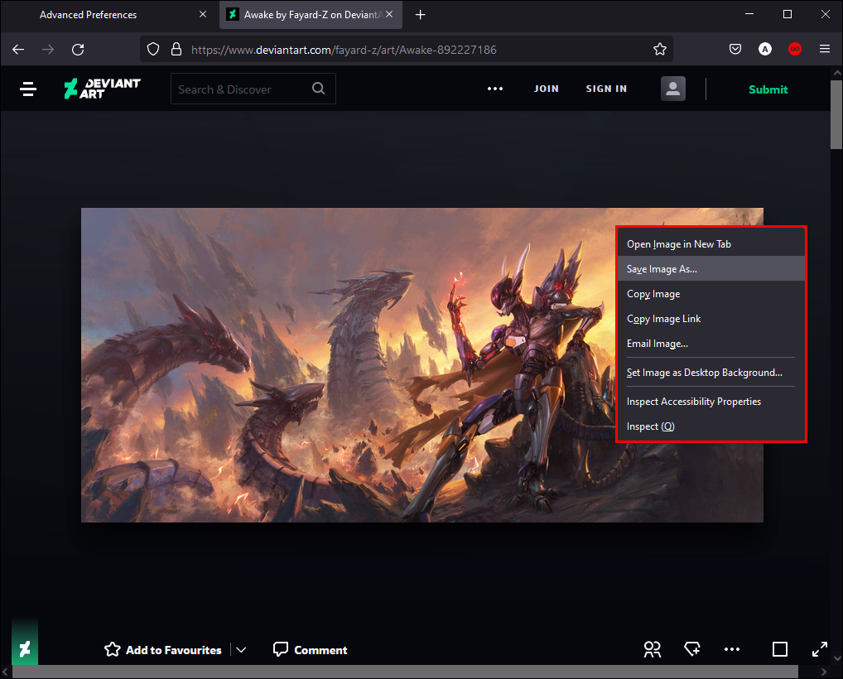This screenshot has height=679, width=843.
Task: Open the header more-options dots
Action: (x=495, y=89)
